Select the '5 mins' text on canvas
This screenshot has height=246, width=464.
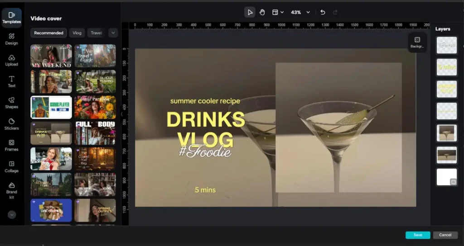pyautogui.click(x=205, y=190)
